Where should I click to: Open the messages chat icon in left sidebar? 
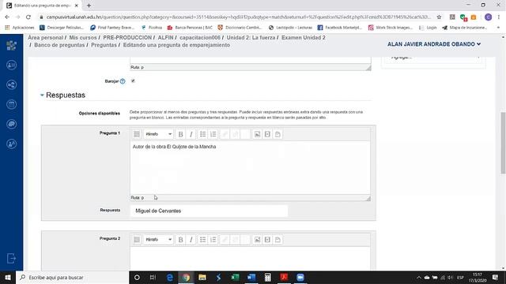[11, 124]
